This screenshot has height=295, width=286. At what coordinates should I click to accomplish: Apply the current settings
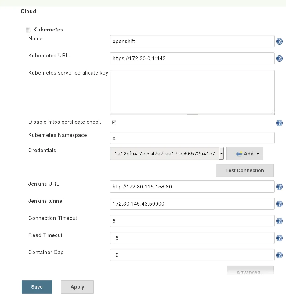[77, 287]
